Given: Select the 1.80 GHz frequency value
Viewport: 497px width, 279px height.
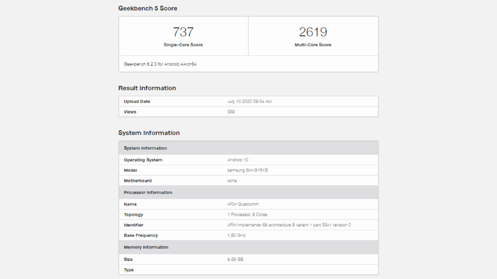Looking at the screenshot, I should [237, 235].
